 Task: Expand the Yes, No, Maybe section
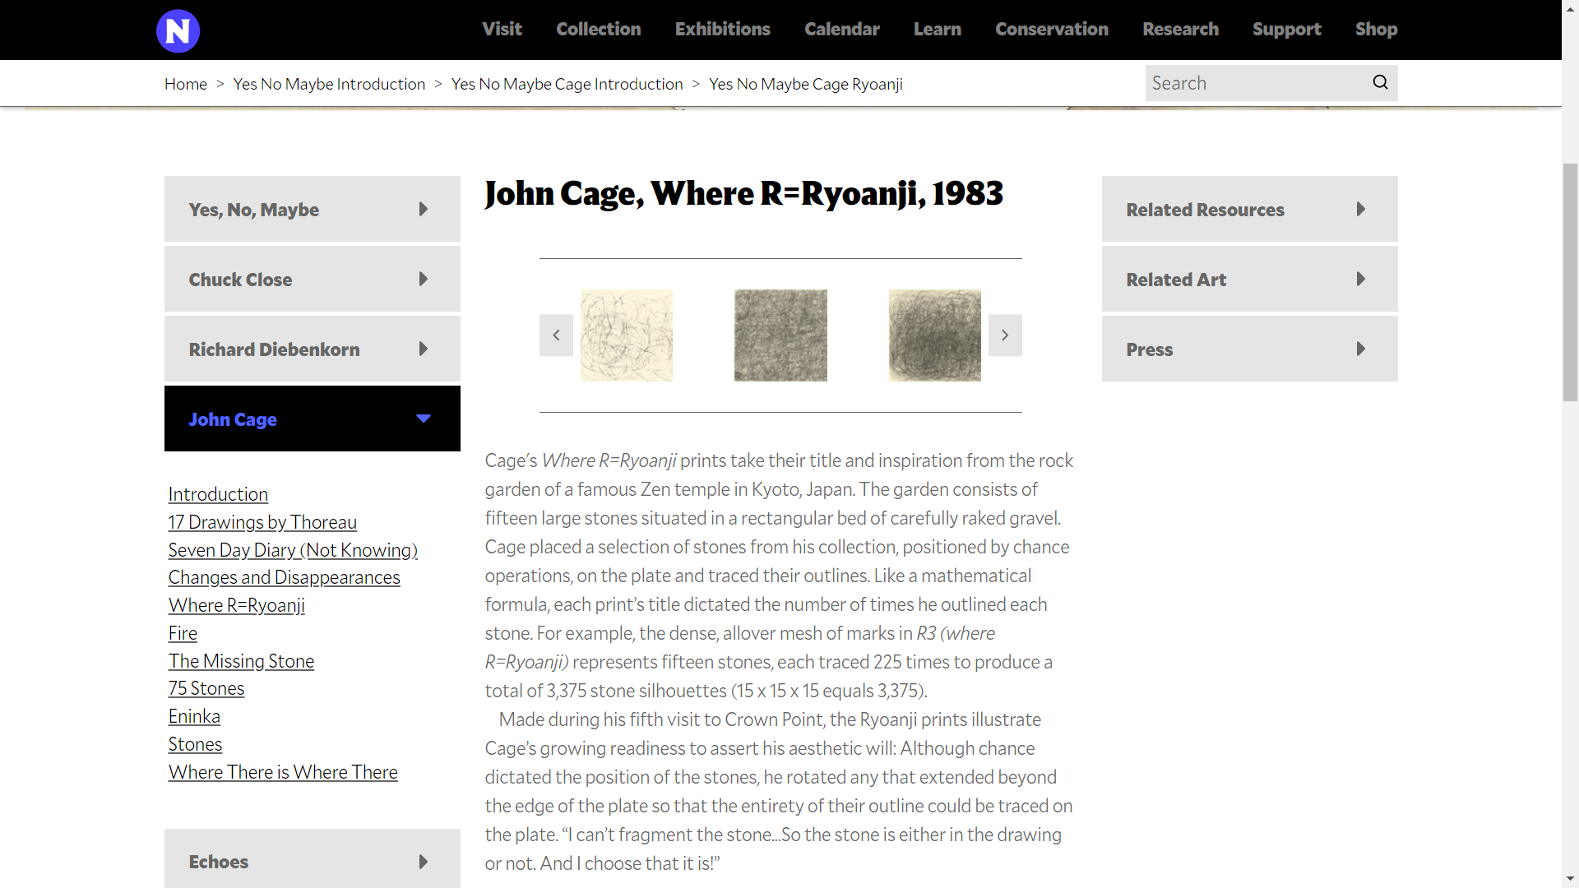[x=313, y=209]
